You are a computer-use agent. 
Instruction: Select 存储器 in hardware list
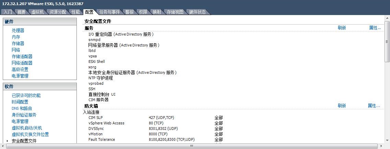18,43
